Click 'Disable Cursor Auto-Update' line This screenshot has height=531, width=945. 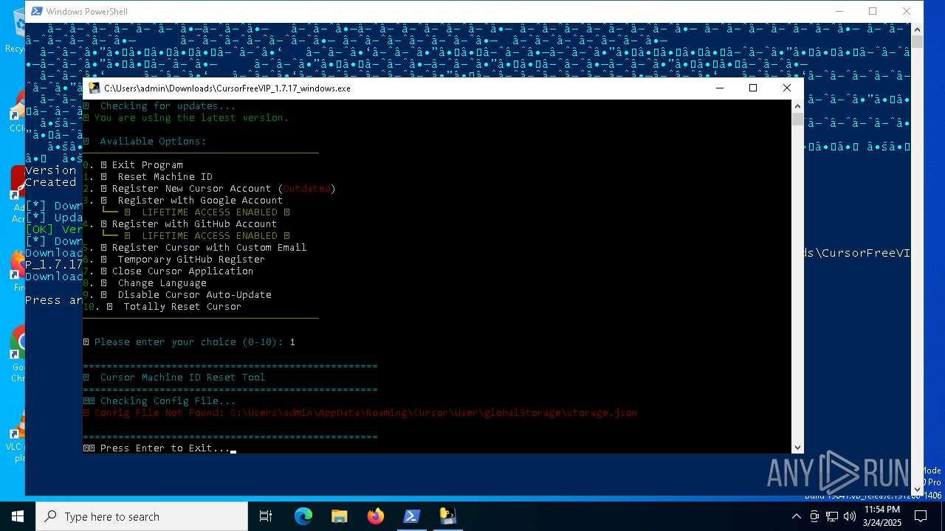[x=177, y=294]
